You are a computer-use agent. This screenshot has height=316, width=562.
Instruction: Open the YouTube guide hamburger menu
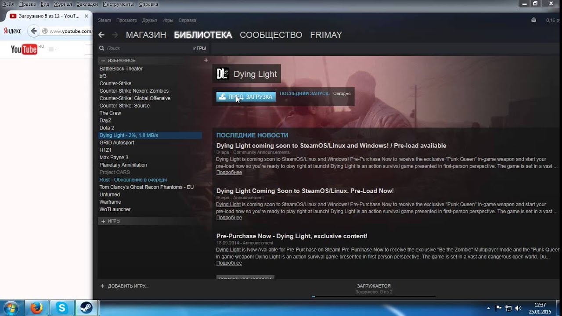[52, 49]
